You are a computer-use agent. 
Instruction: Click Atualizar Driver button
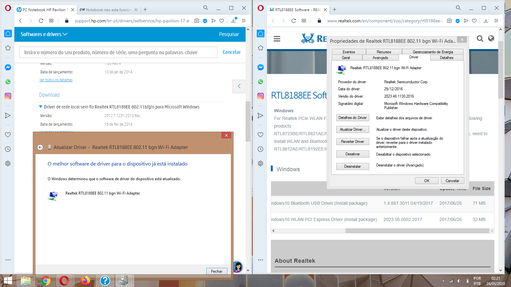coord(353,129)
